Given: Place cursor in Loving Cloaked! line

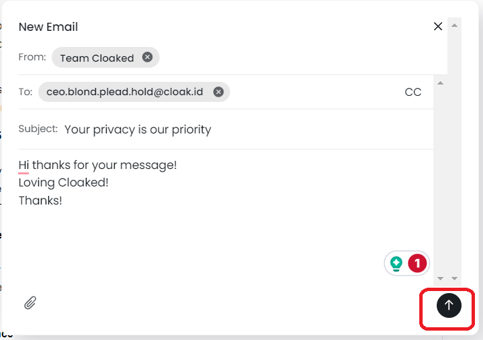Looking at the screenshot, I should click(64, 182).
